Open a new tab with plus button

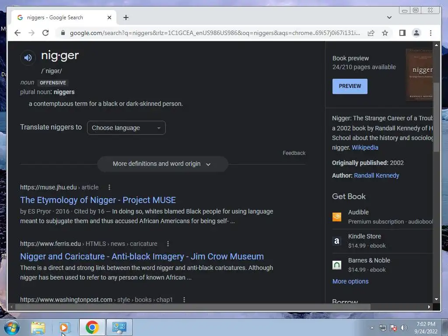click(x=126, y=17)
